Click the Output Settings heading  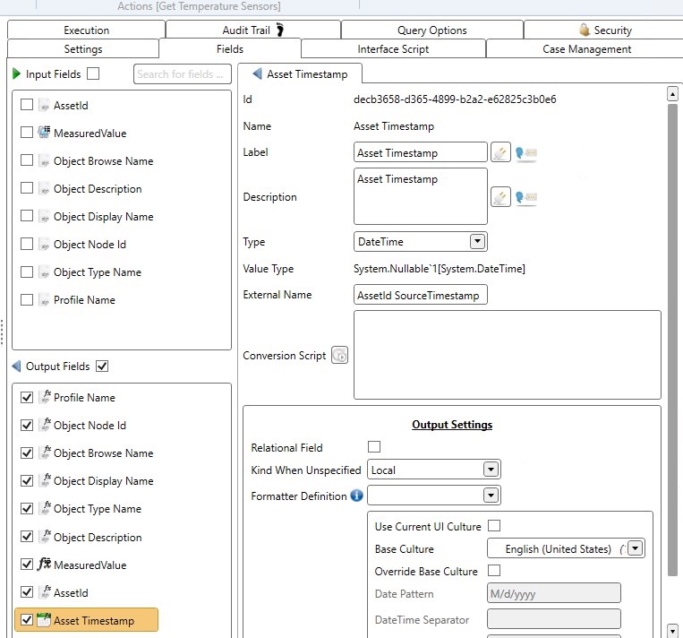452,425
